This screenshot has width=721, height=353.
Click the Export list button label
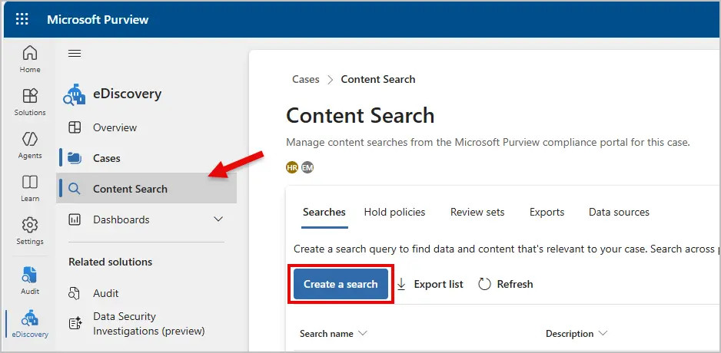439,284
